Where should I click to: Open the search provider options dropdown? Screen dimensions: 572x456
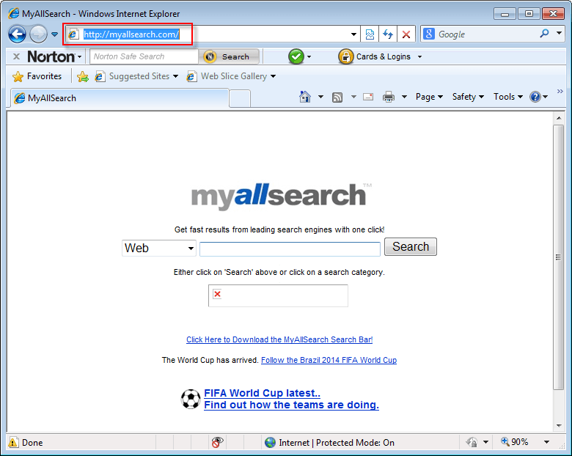click(x=559, y=33)
